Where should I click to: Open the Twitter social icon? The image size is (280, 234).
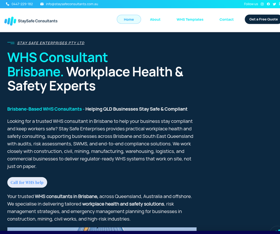[274, 4]
